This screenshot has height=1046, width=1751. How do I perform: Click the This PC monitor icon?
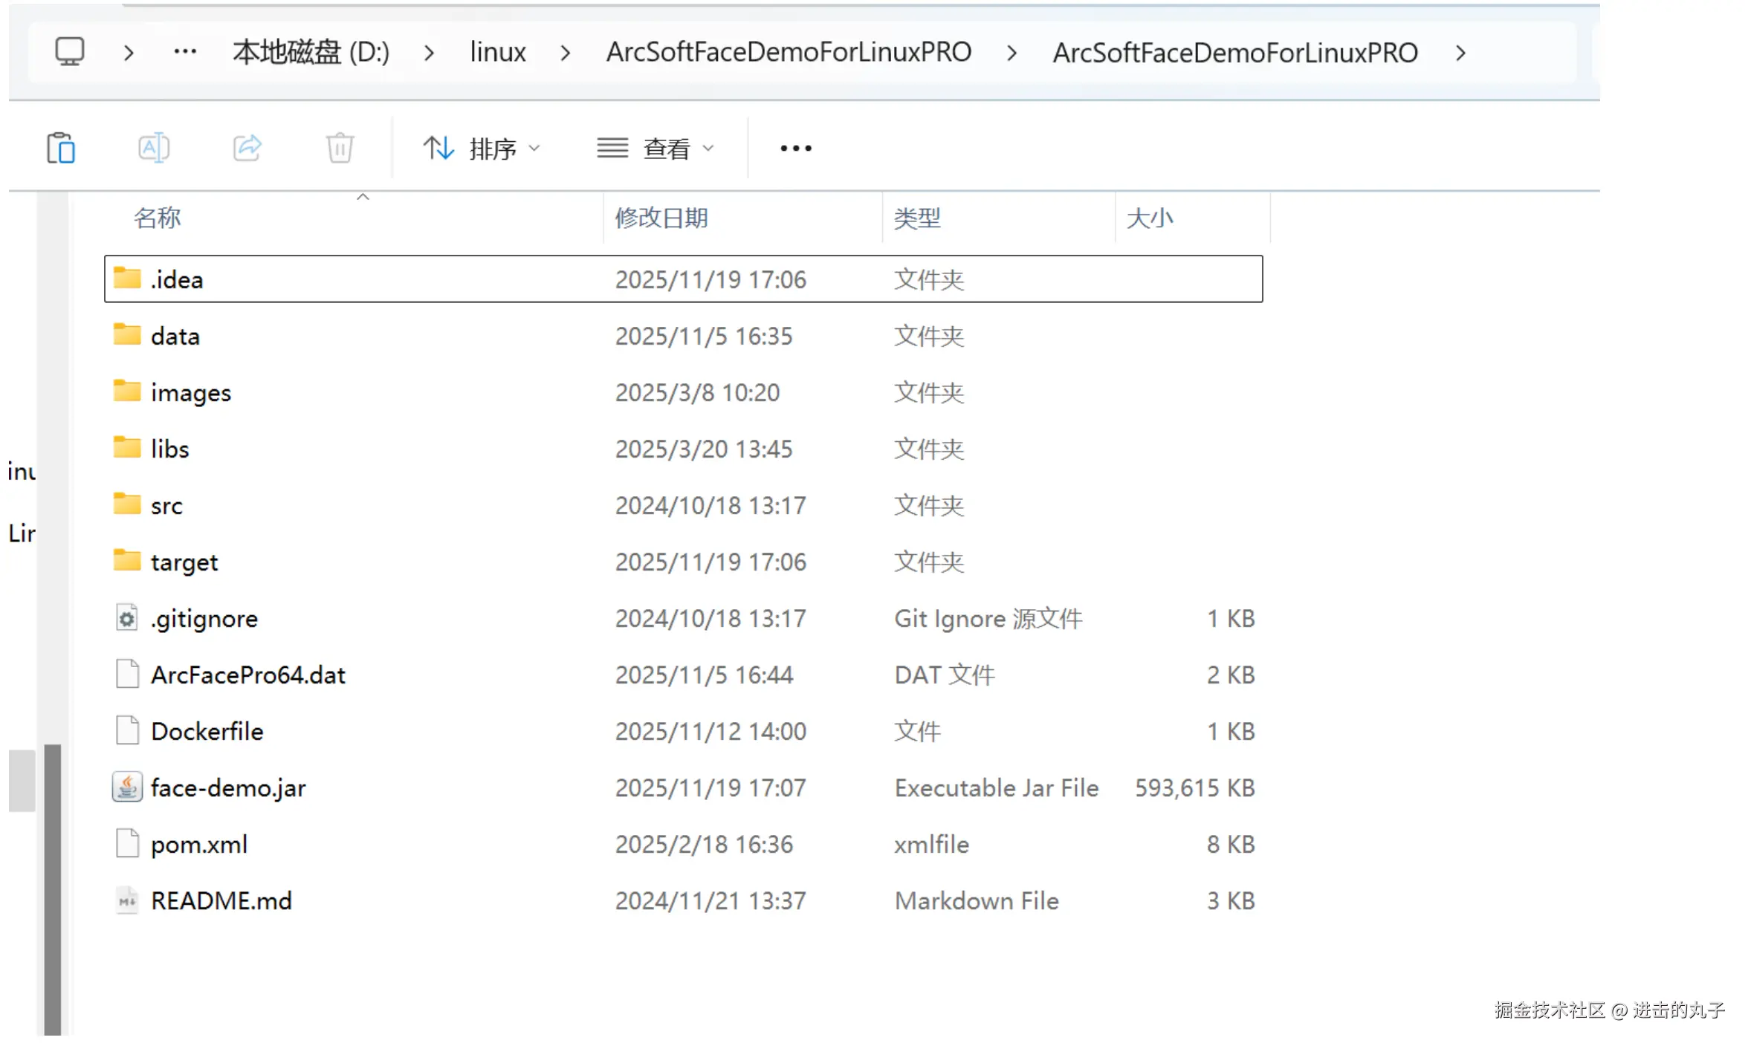point(70,52)
